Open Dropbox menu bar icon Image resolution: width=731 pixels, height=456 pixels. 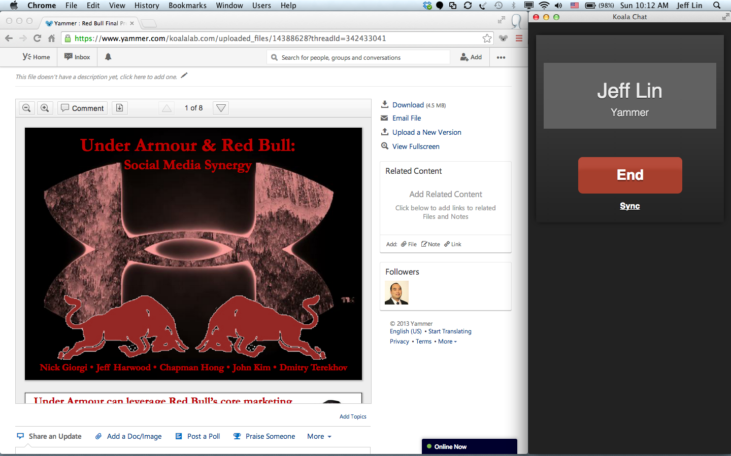[x=427, y=5]
